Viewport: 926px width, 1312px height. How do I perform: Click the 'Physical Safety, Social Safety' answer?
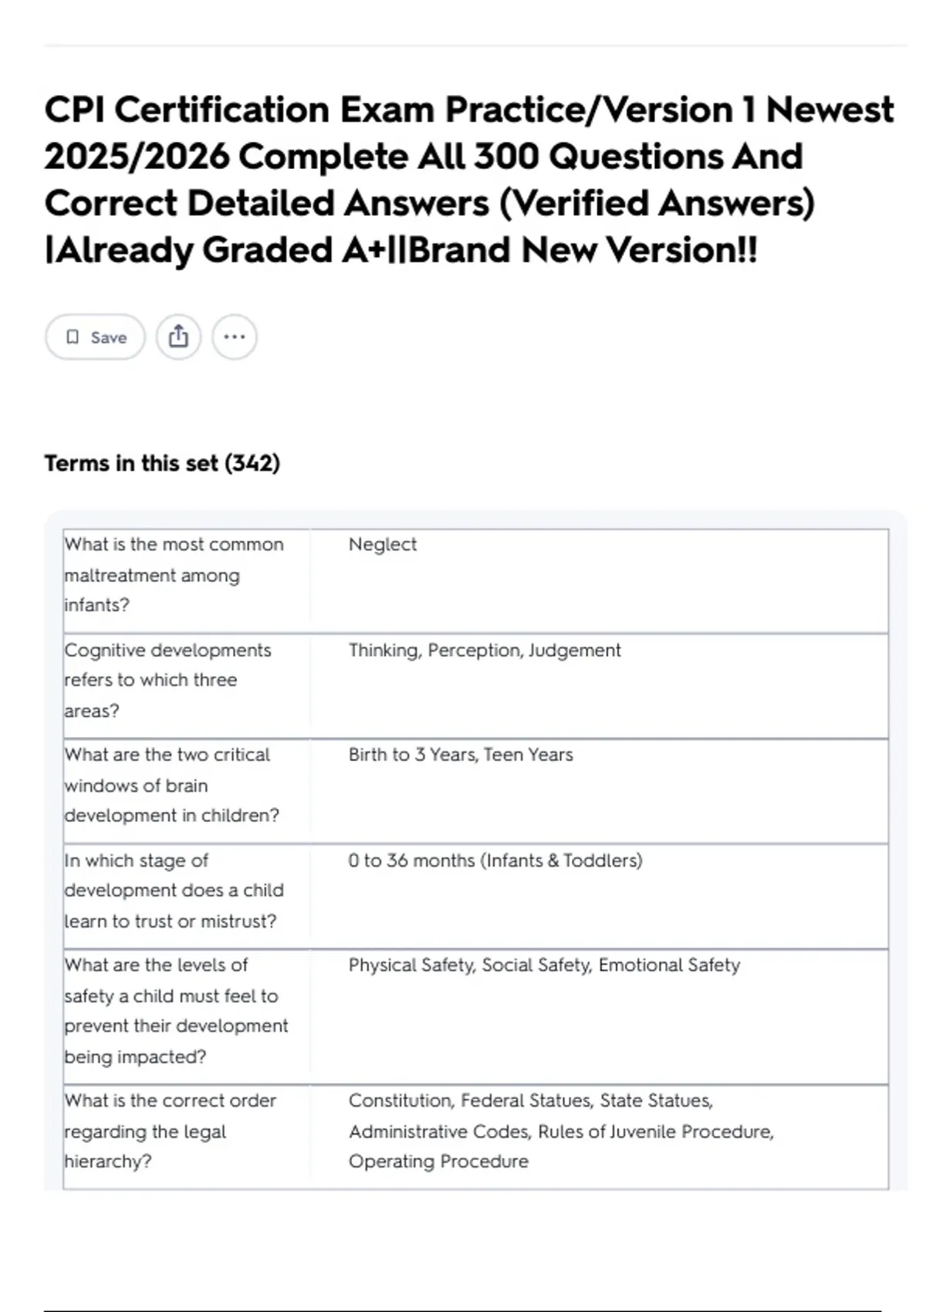click(544, 965)
